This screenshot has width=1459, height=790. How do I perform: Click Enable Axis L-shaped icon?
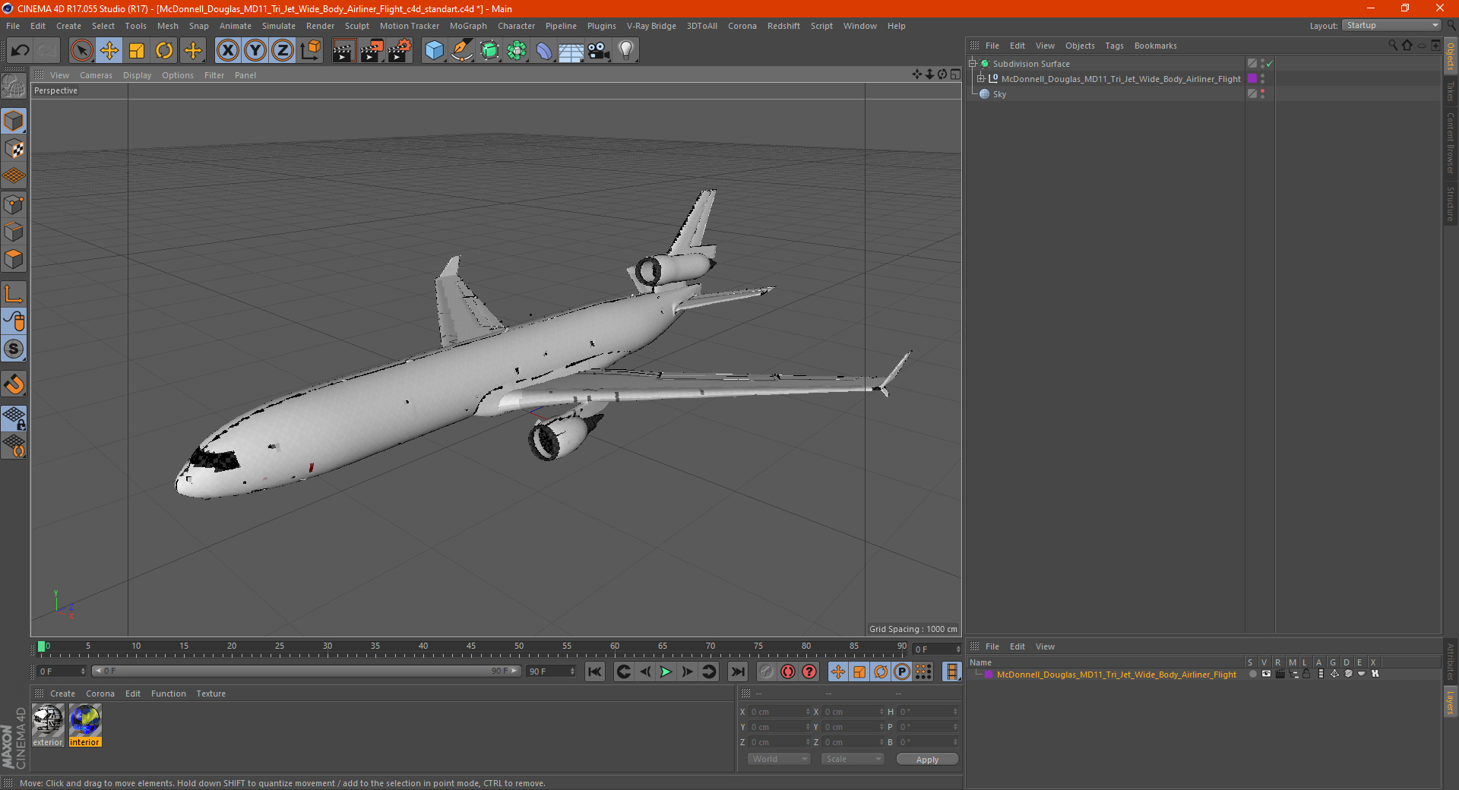pyautogui.click(x=14, y=294)
